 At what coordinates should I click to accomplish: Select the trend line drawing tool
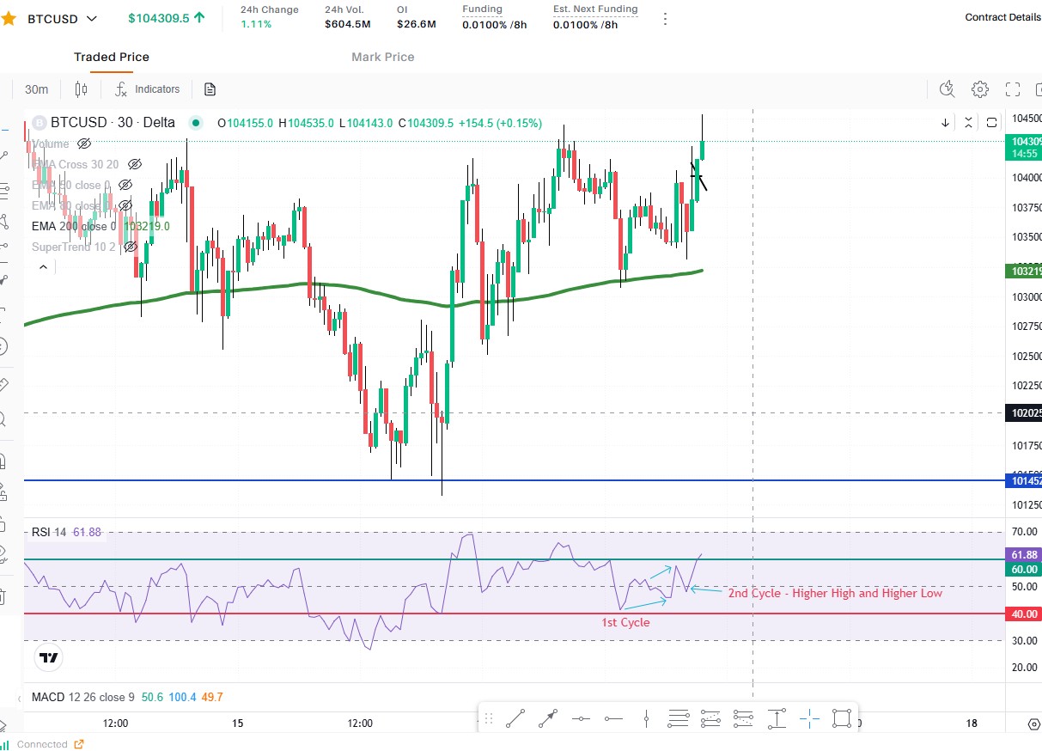(515, 717)
